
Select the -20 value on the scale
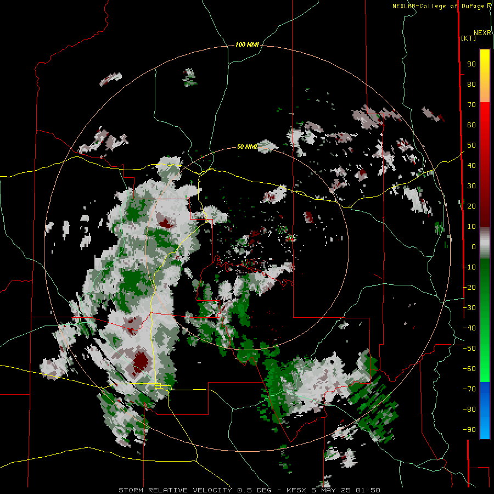(x=469, y=287)
